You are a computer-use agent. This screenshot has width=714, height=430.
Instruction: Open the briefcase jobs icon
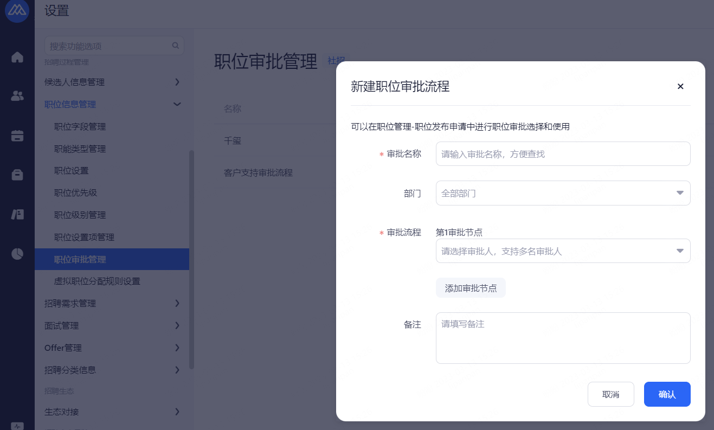[x=17, y=175]
